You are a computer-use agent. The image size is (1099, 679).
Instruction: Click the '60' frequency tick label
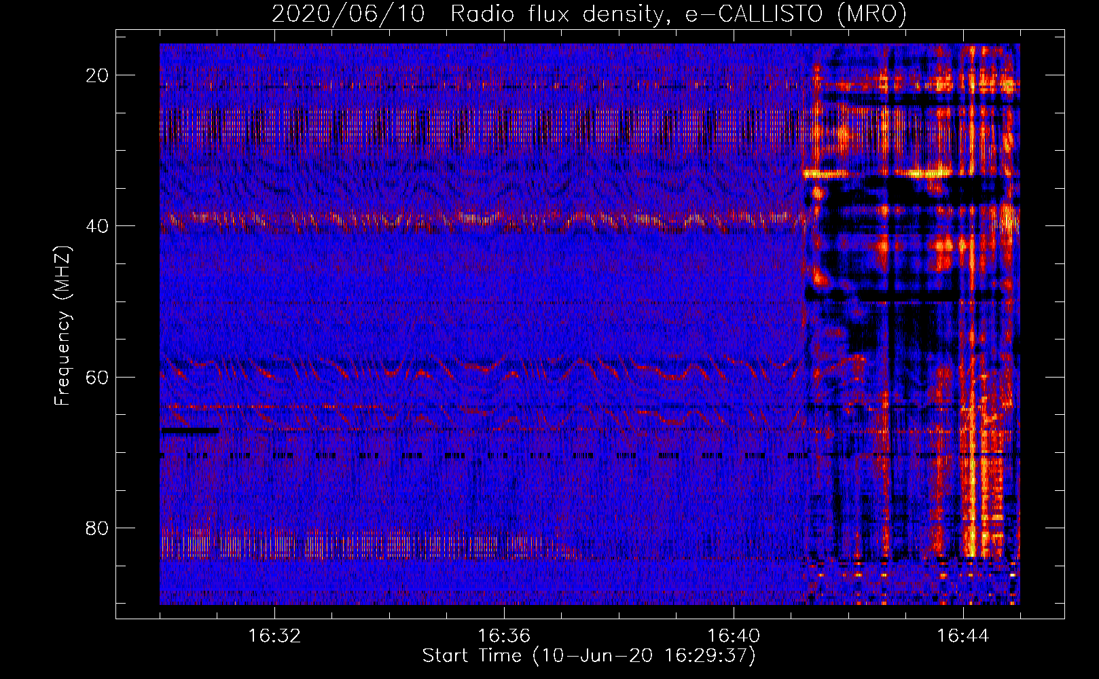[x=97, y=377]
